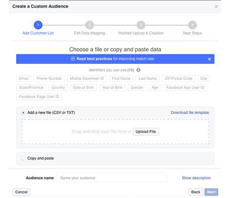Viewport: 230px width, 198px height.
Task: Click the Next Steps step label
Action: (x=192, y=33)
